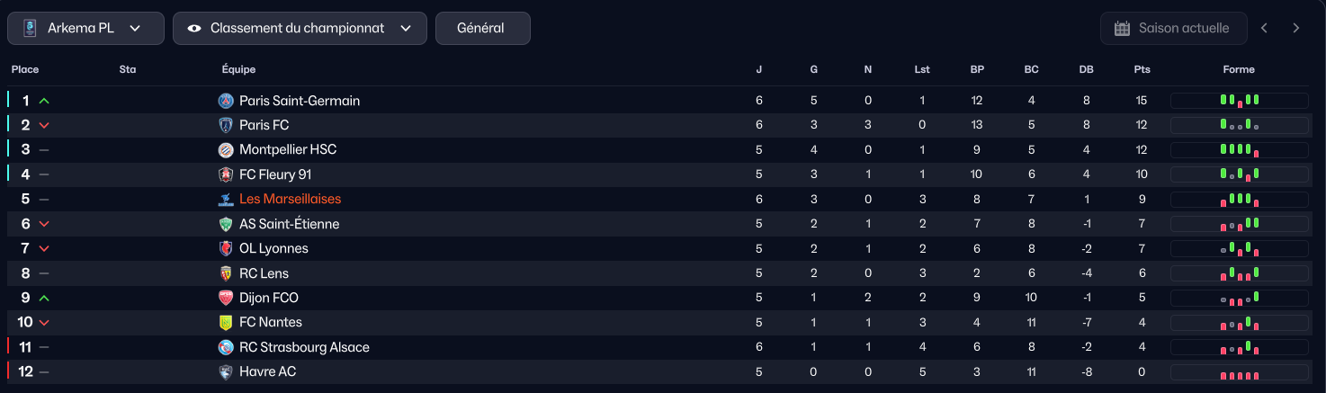The image size is (1326, 393).
Task: Click the Montpellier HSC club badge
Action: coord(226,150)
